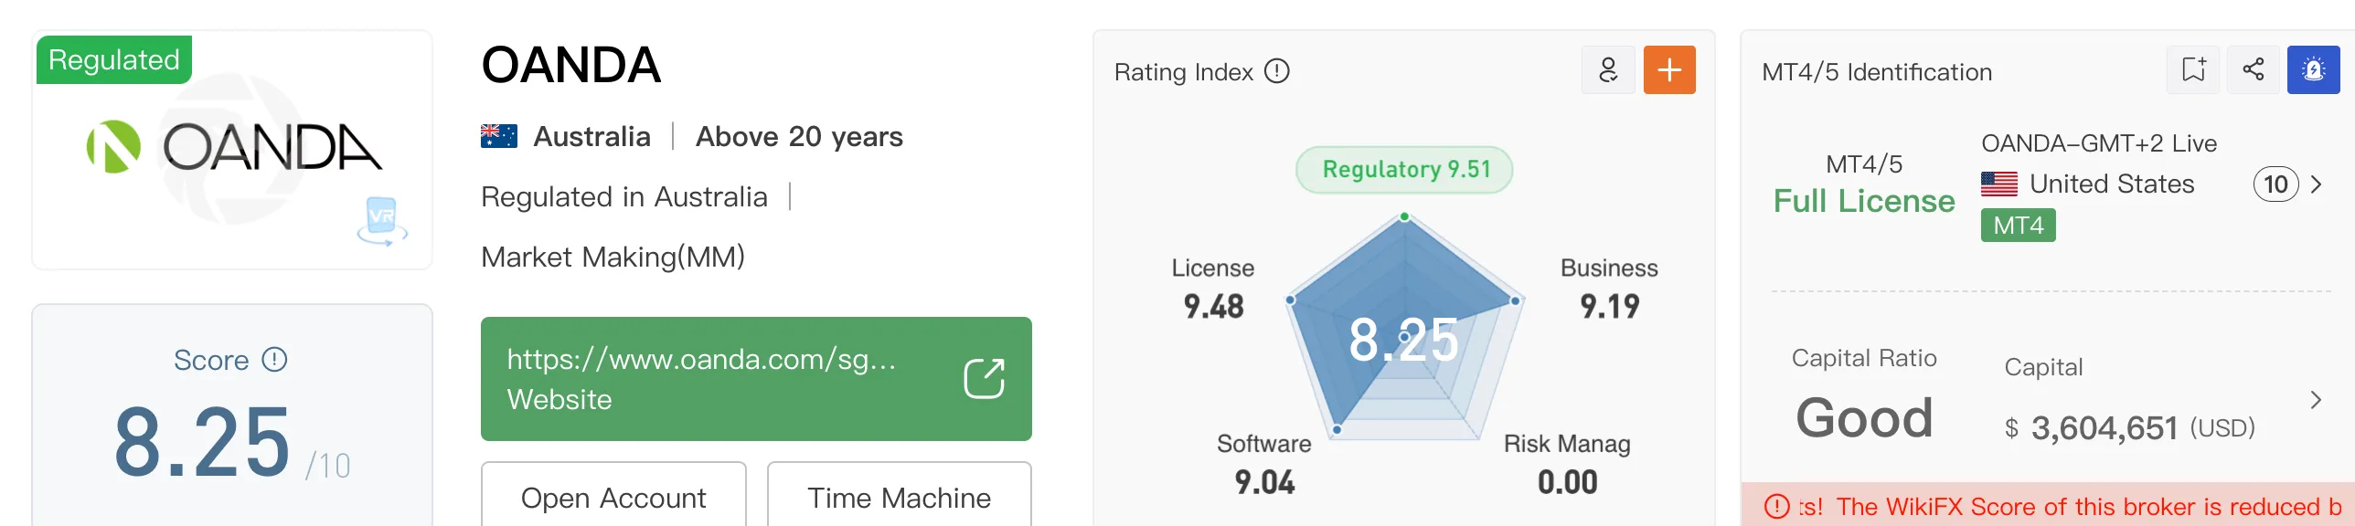Image resolution: width=2355 pixels, height=526 pixels.
Task: Click the red warning icon in the notice bar
Action: [1776, 506]
